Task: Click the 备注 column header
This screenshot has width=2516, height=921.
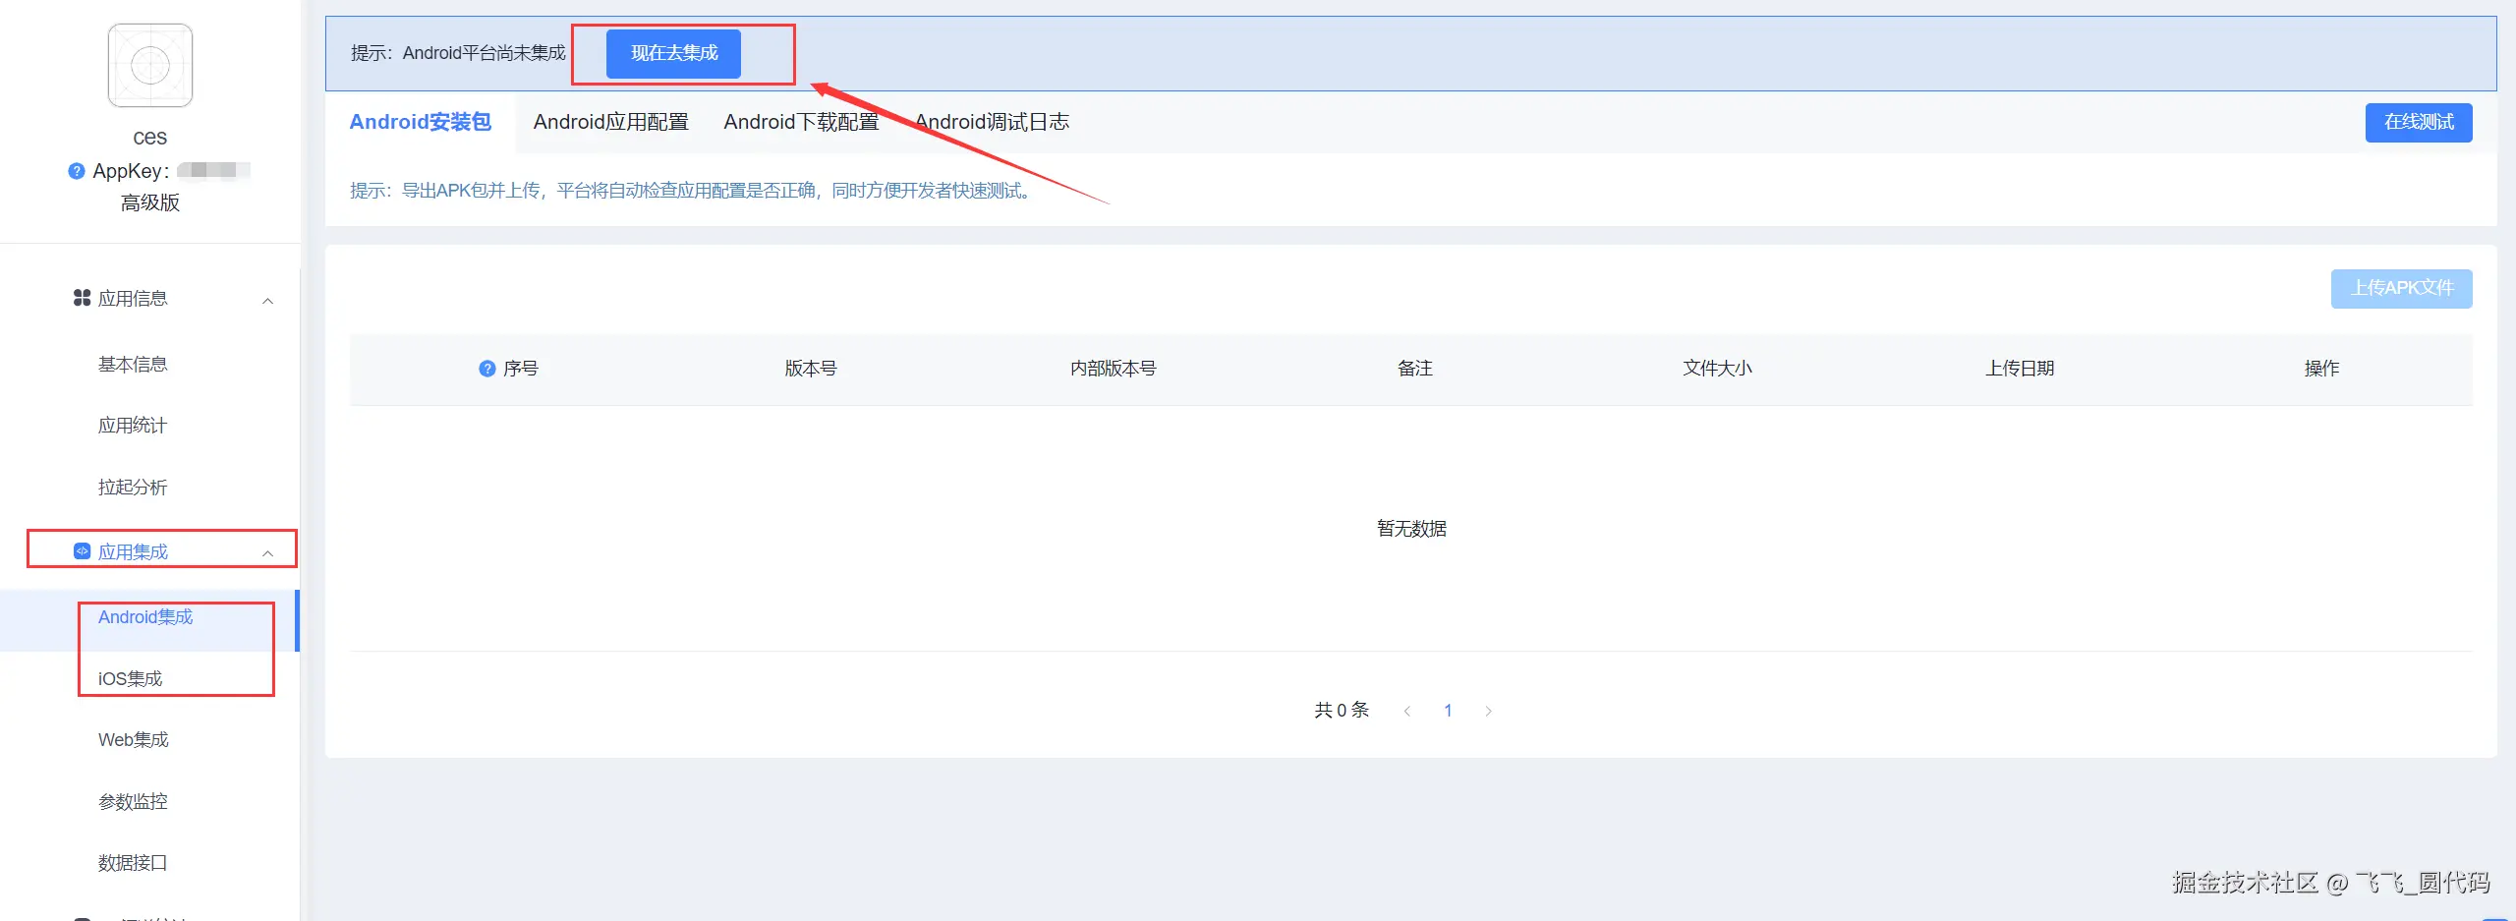Action: (x=1415, y=369)
